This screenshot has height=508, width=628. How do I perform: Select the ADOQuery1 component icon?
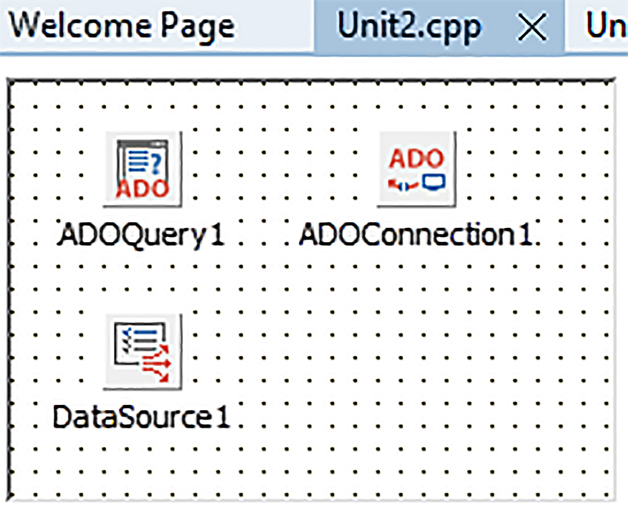coord(142,170)
